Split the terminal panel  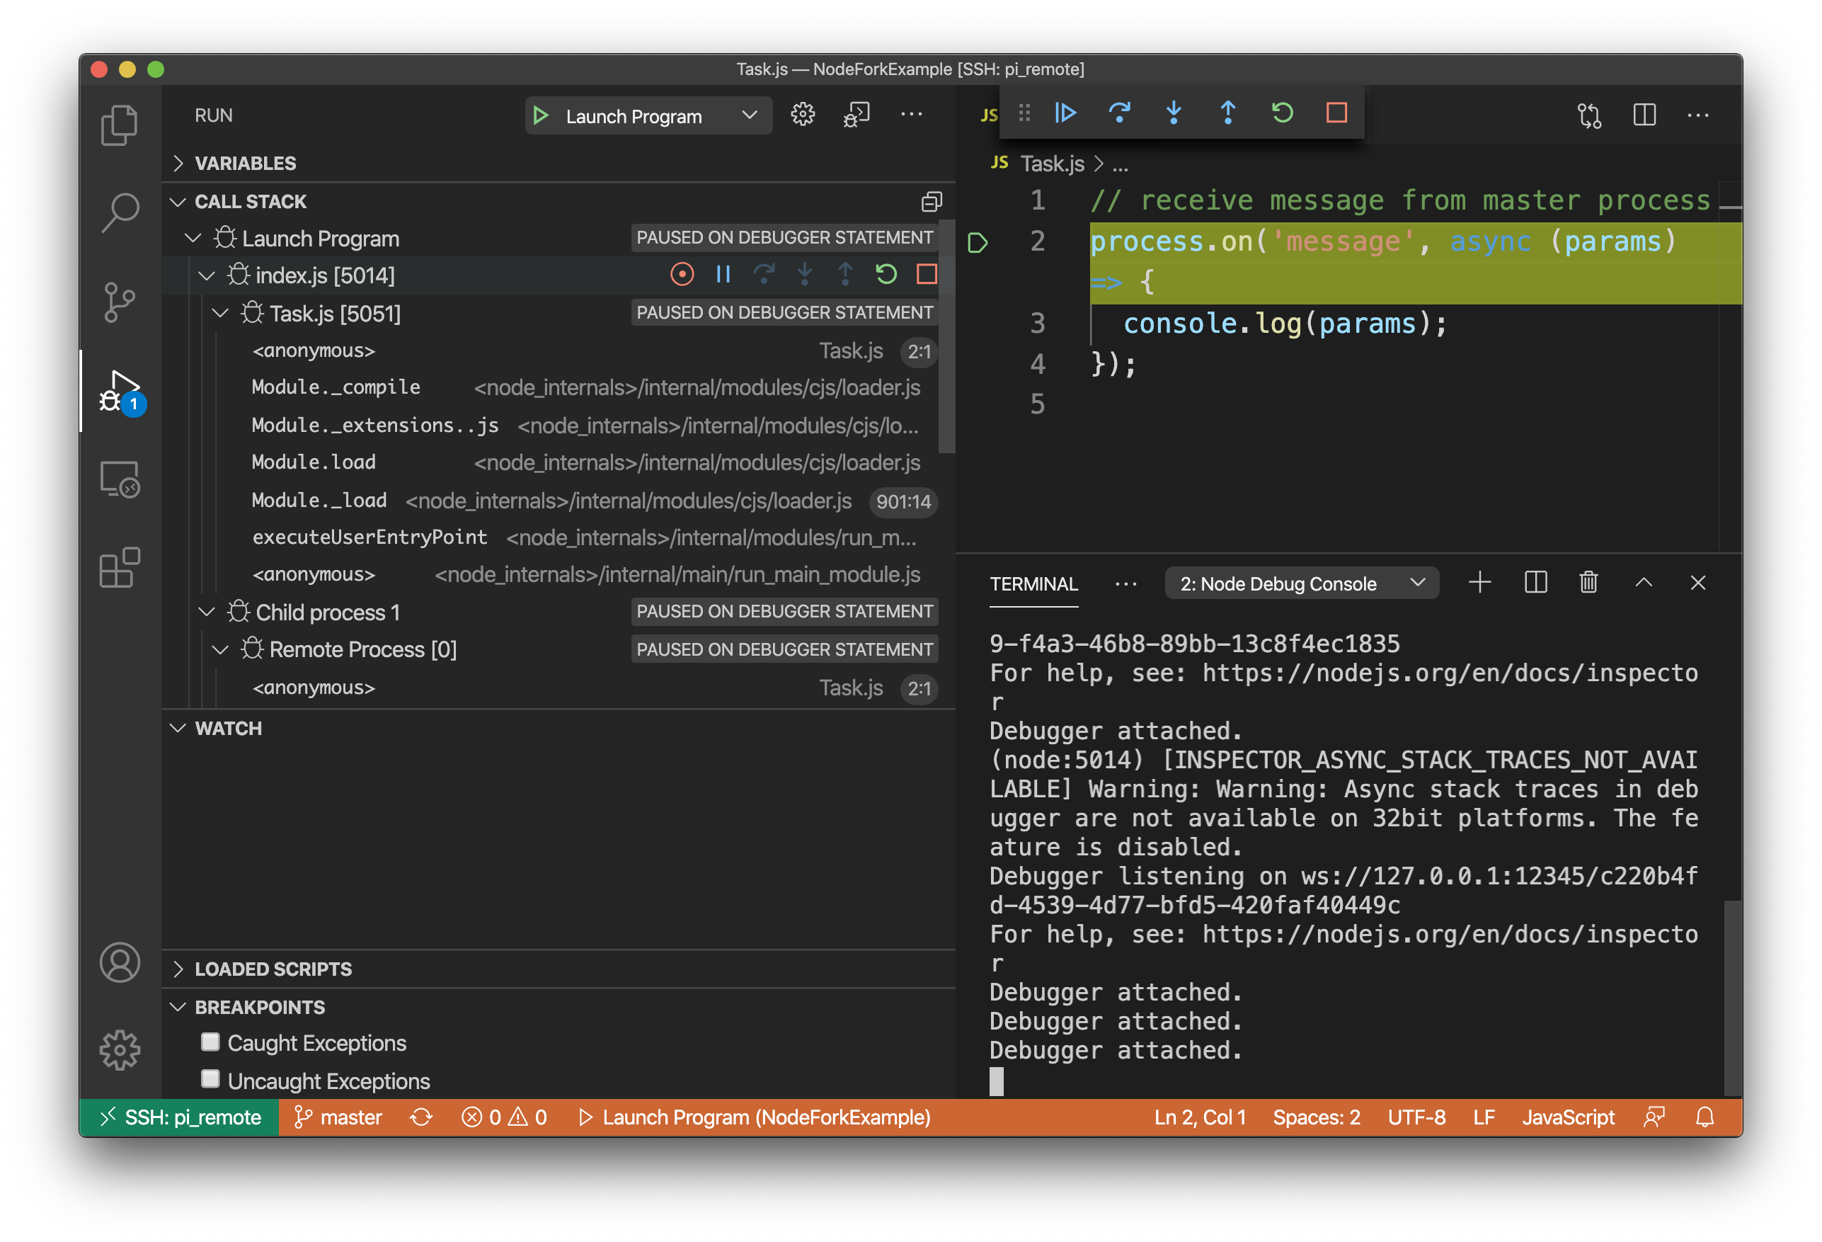(x=1535, y=583)
